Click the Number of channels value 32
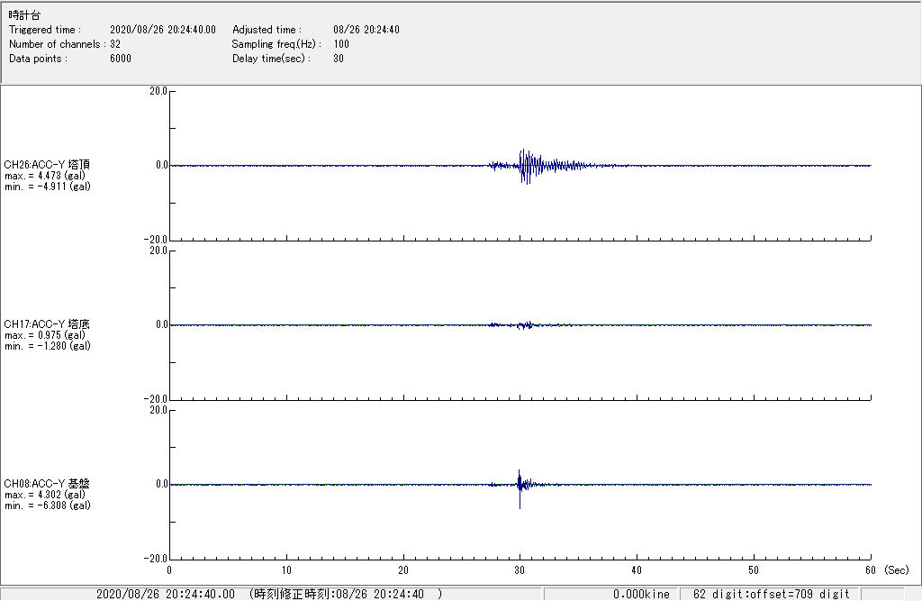 [115, 44]
